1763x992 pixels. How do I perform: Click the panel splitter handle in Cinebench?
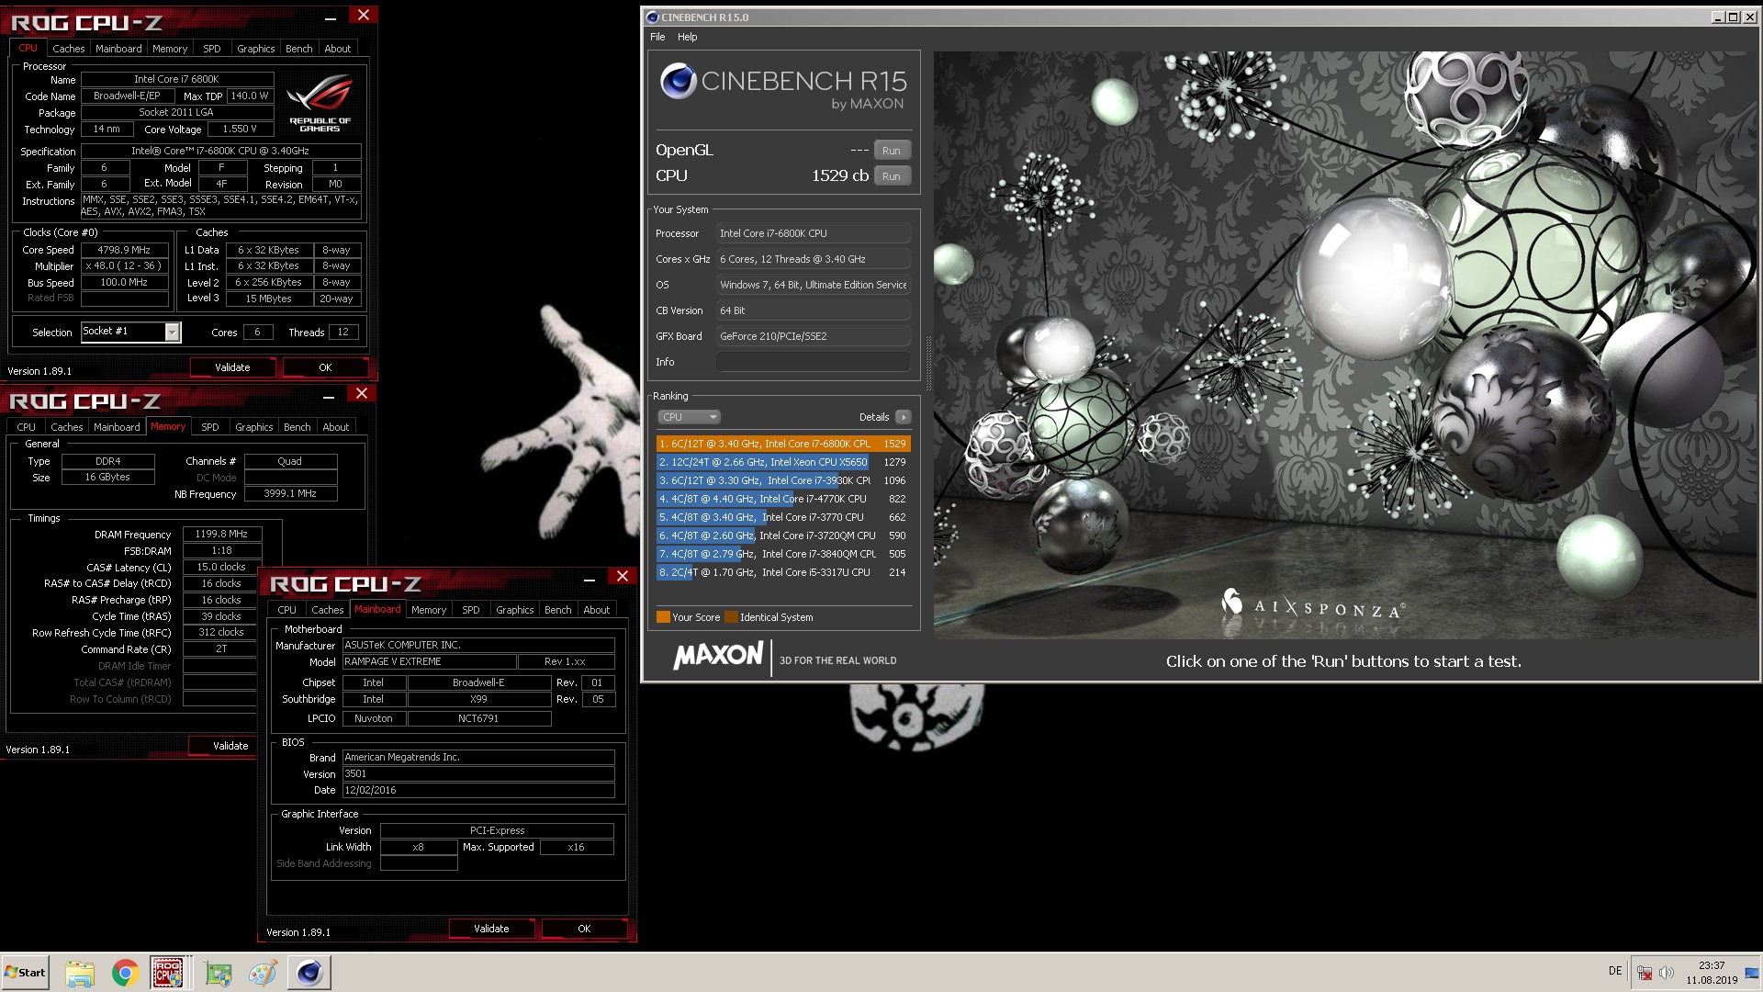(927, 363)
